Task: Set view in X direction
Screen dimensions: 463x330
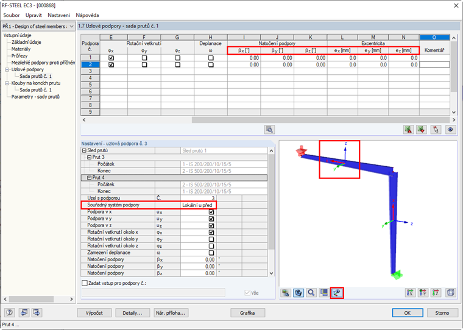Action: 410,293
